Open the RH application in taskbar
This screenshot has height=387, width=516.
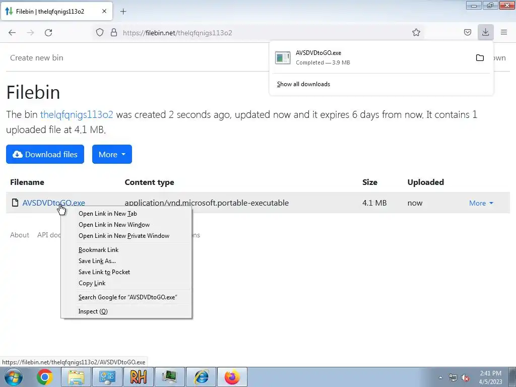tap(138, 377)
